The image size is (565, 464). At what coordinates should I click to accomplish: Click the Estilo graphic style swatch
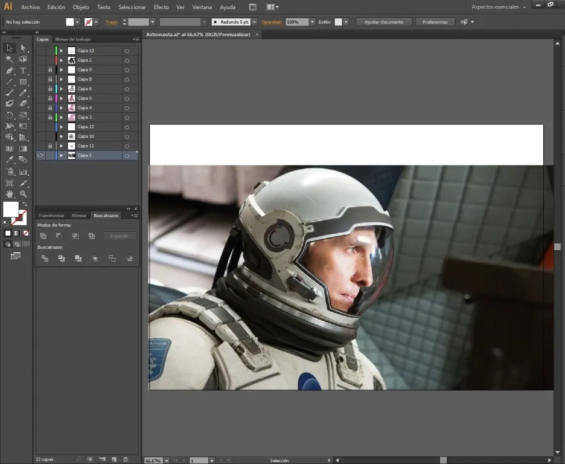(x=339, y=22)
